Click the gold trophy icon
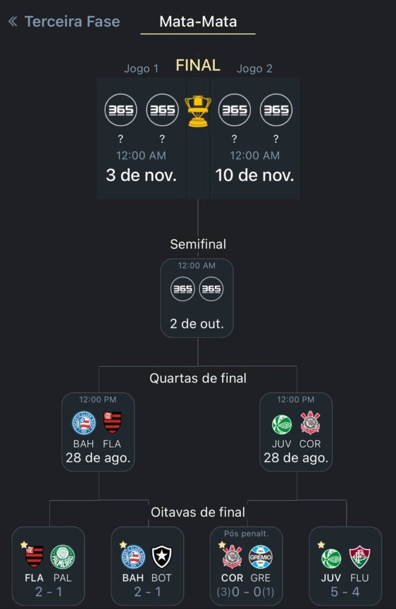 [x=197, y=111]
